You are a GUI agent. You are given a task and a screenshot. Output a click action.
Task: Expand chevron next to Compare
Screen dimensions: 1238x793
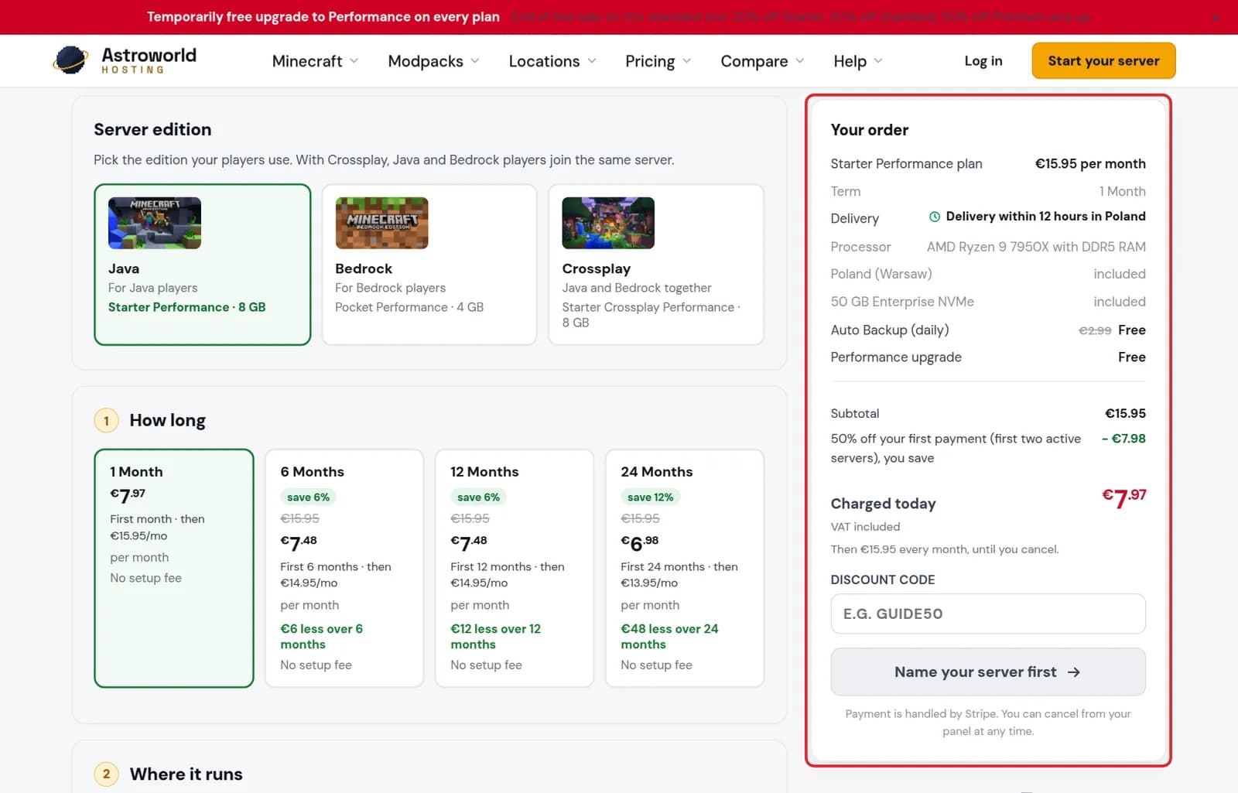(799, 61)
